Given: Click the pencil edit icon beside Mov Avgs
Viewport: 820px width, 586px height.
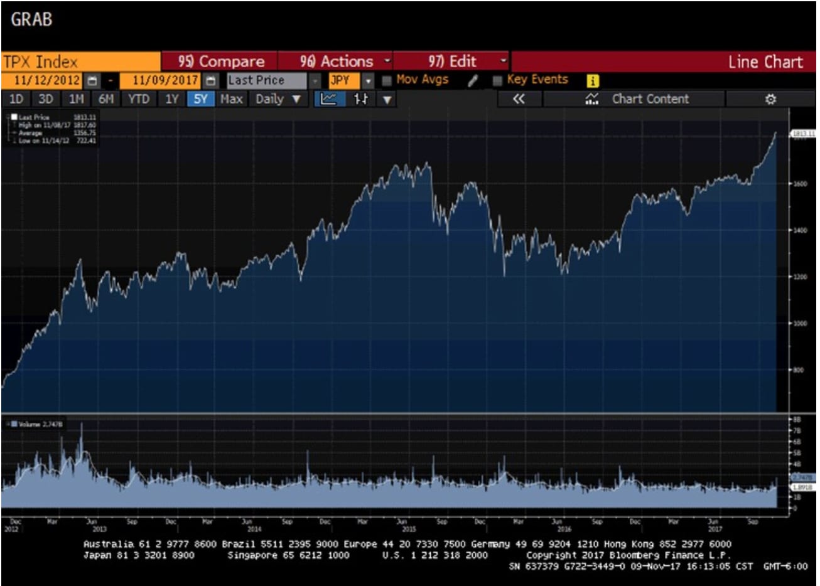Looking at the screenshot, I should point(473,80).
